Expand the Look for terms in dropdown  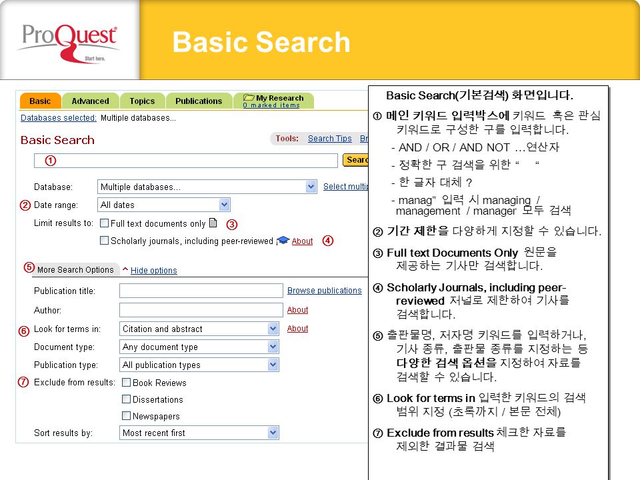[199, 329]
